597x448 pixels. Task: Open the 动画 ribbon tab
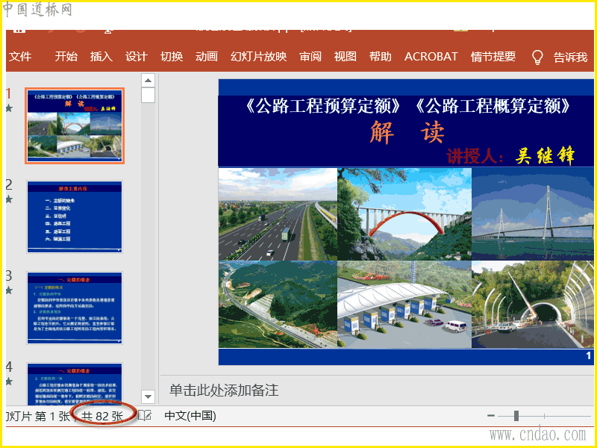tap(207, 57)
